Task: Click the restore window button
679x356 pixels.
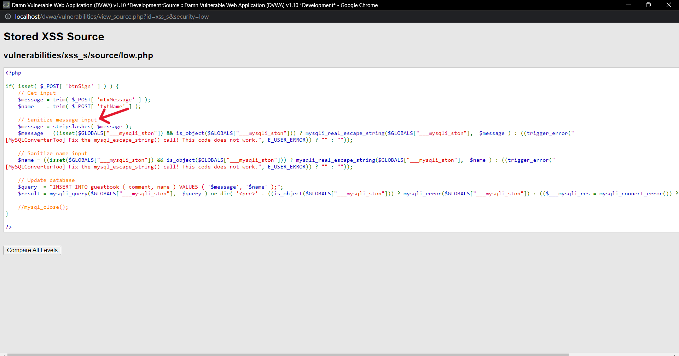Action: pyautogui.click(x=649, y=5)
